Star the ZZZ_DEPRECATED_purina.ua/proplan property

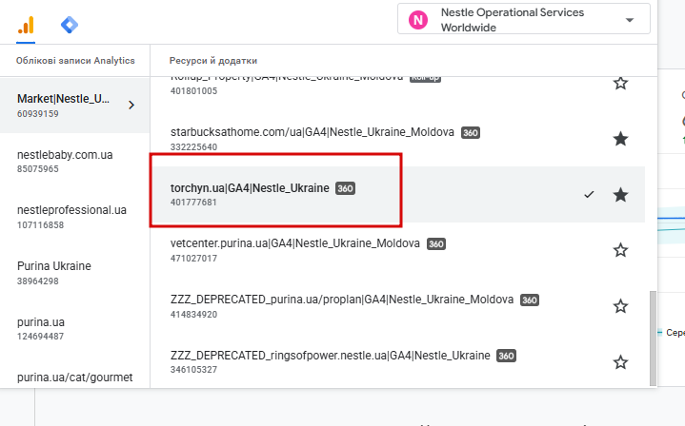(620, 306)
